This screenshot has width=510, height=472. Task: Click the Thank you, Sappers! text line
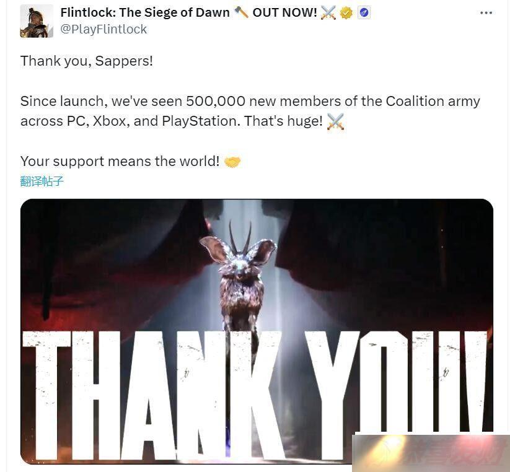tap(87, 61)
